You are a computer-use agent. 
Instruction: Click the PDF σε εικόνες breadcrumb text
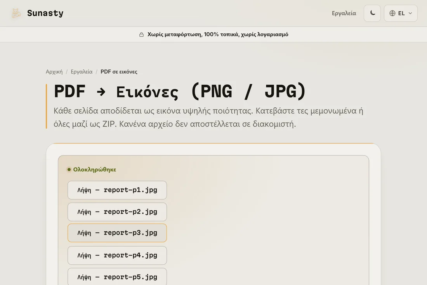(119, 72)
